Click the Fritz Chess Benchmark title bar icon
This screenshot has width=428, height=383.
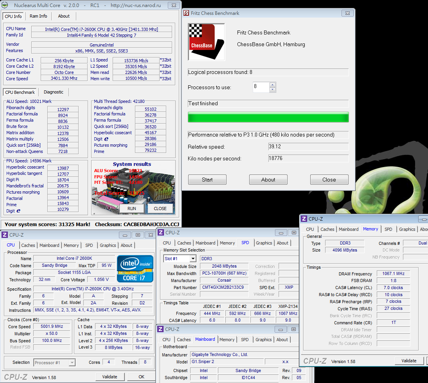186,13
